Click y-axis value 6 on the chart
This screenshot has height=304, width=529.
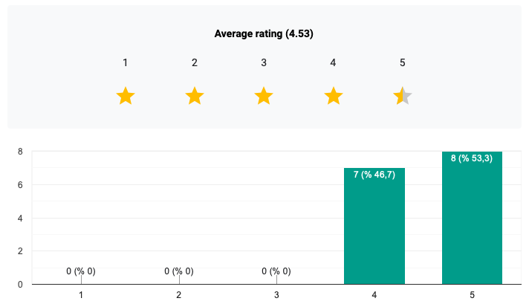click(20, 185)
